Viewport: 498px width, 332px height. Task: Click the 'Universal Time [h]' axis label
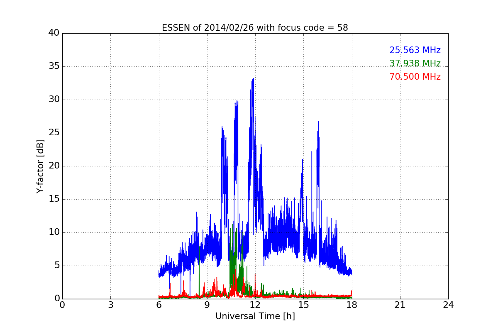[x=255, y=316]
